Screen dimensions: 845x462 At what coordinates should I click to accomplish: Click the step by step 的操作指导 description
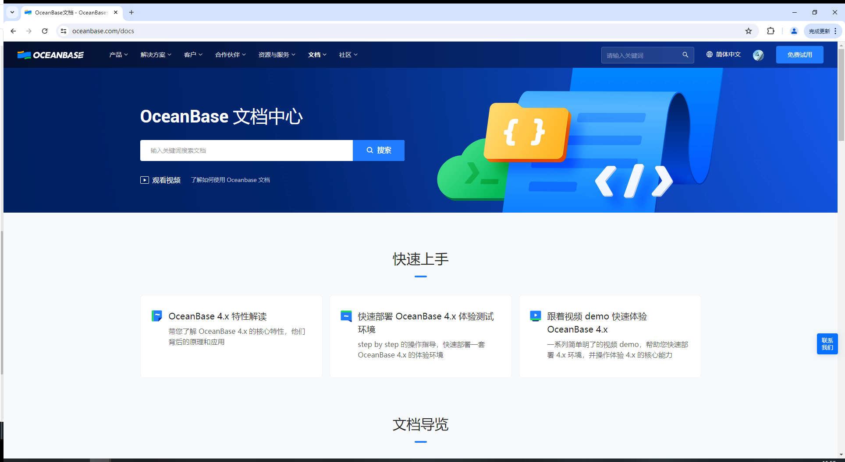421,350
